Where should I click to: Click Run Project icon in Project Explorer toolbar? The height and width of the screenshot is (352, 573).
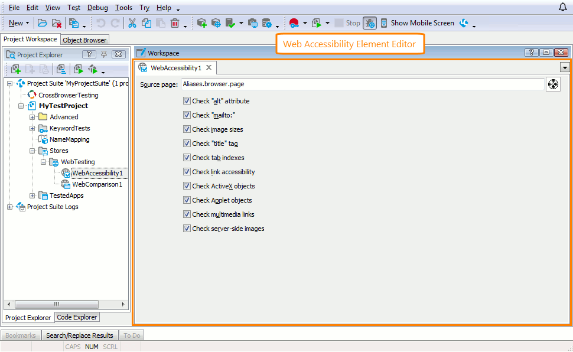pos(78,69)
